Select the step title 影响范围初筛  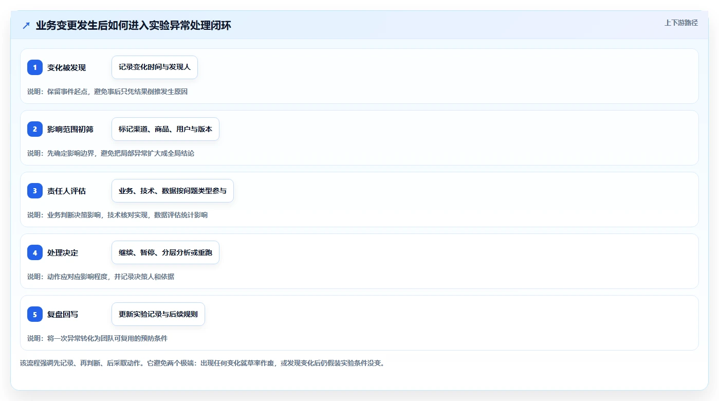click(x=70, y=130)
